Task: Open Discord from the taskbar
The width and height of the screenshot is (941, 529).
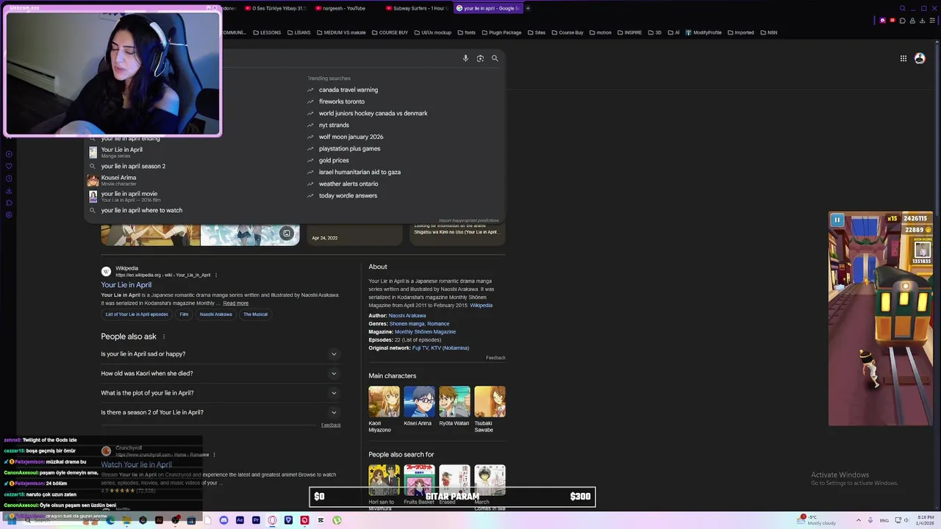Action: click(223, 520)
